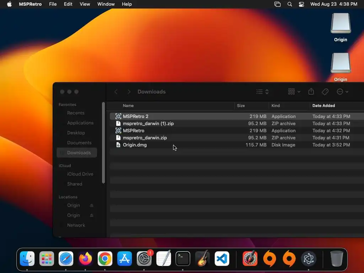This screenshot has height=273, width=364.
Task: Open App Store from the Dock
Action: point(124,258)
